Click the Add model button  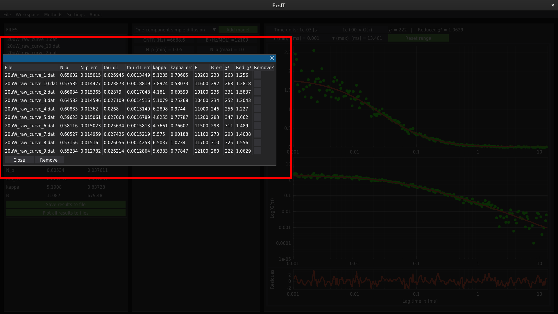(x=238, y=30)
